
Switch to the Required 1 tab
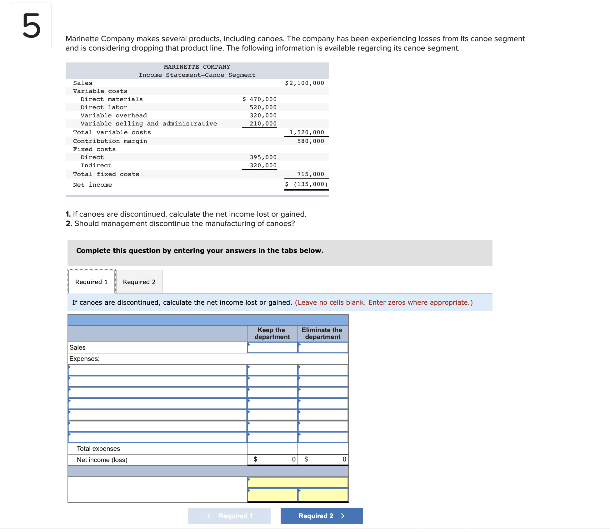pyautogui.click(x=91, y=282)
